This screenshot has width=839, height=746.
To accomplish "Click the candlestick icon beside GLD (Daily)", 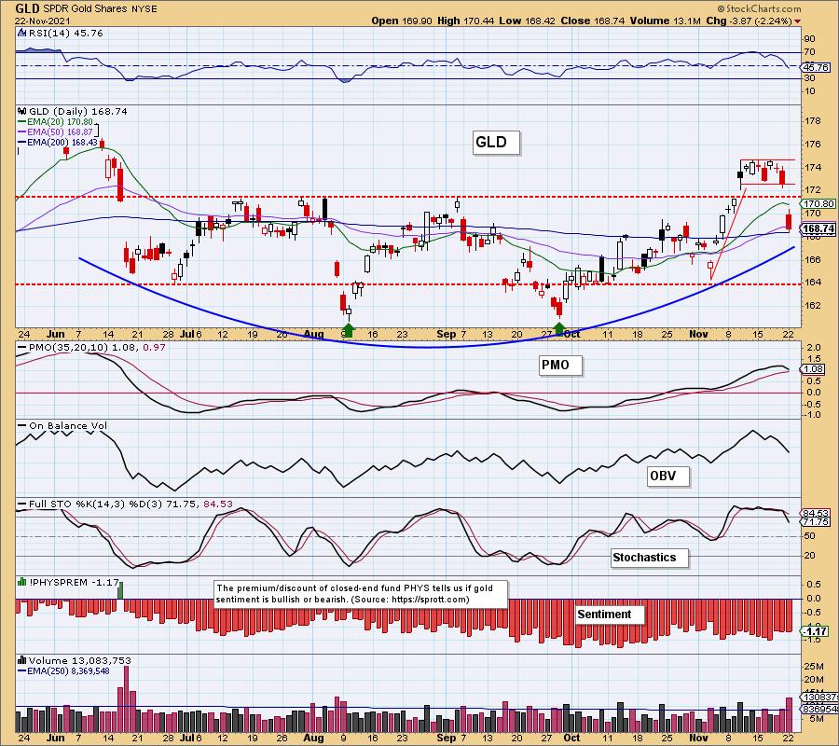I will [x=22, y=111].
